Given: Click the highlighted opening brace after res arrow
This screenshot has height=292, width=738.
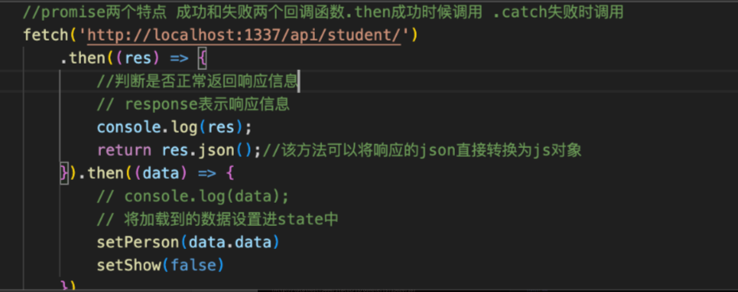Looking at the screenshot, I should point(202,58).
